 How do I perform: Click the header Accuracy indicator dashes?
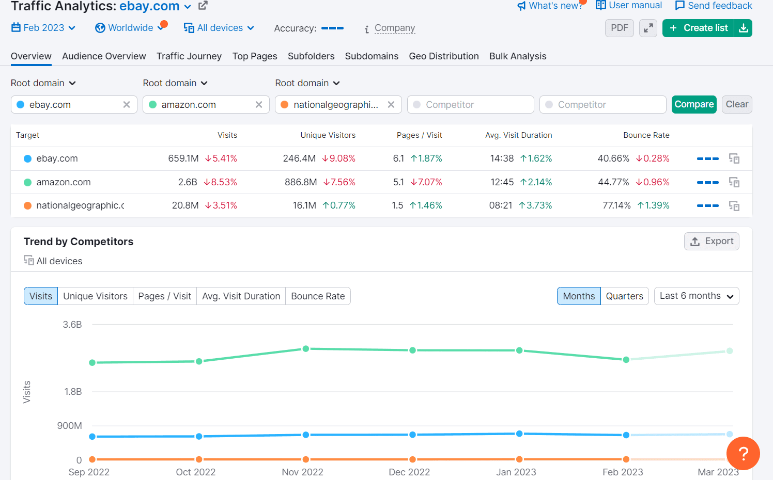332,28
